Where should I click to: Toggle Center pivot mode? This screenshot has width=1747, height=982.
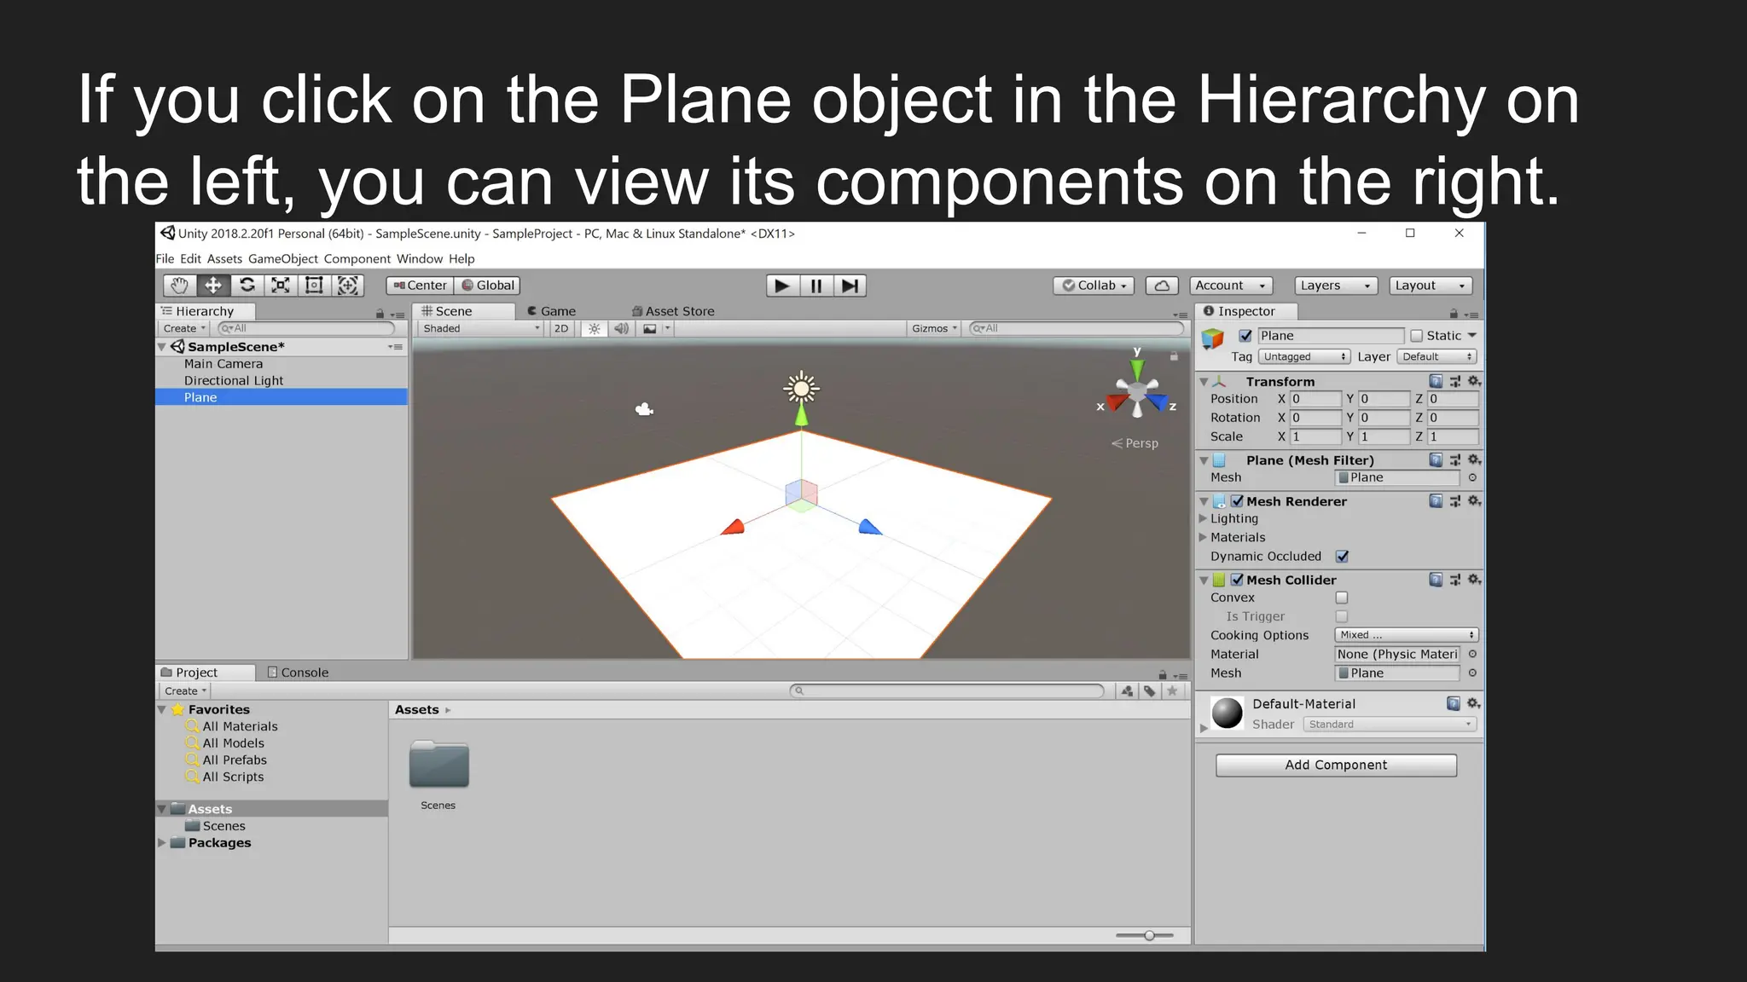[420, 286]
